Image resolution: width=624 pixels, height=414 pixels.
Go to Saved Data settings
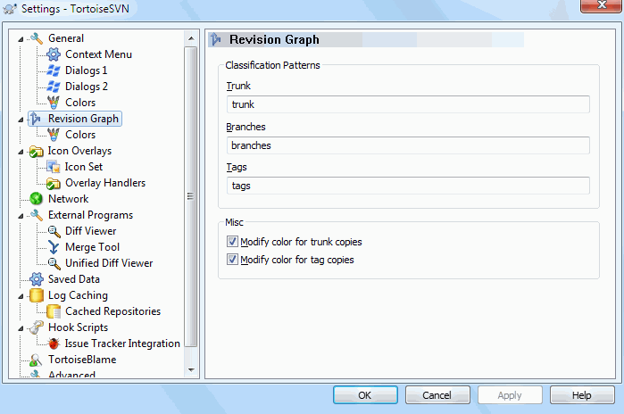point(73,279)
